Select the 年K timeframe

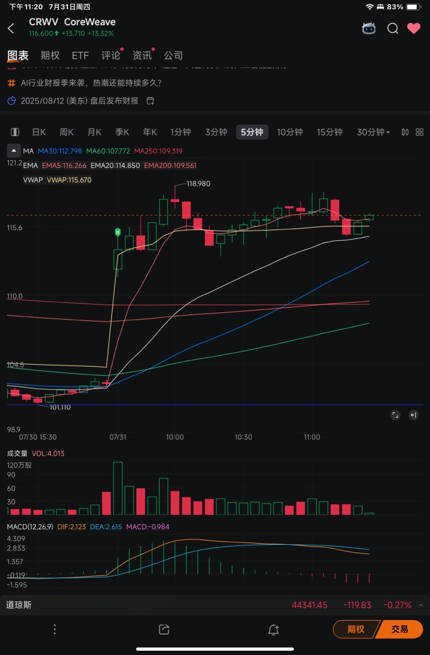pyautogui.click(x=150, y=132)
